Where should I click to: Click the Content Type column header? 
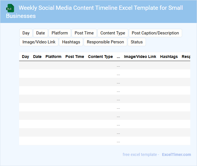[100, 57]
